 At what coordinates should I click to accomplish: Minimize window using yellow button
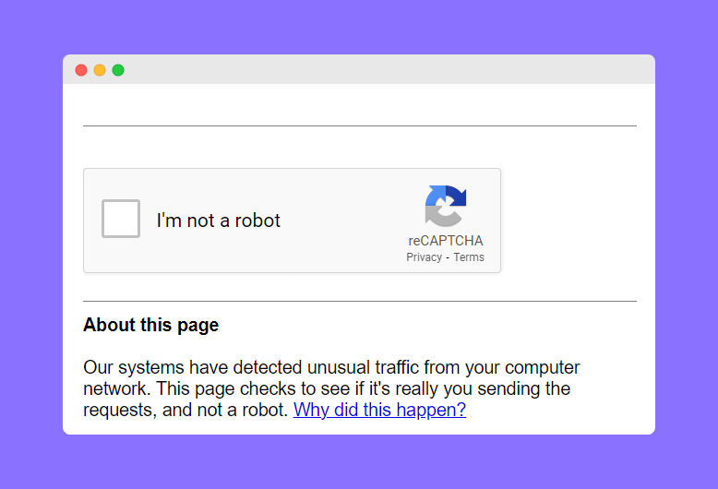(x=100, y=70)
